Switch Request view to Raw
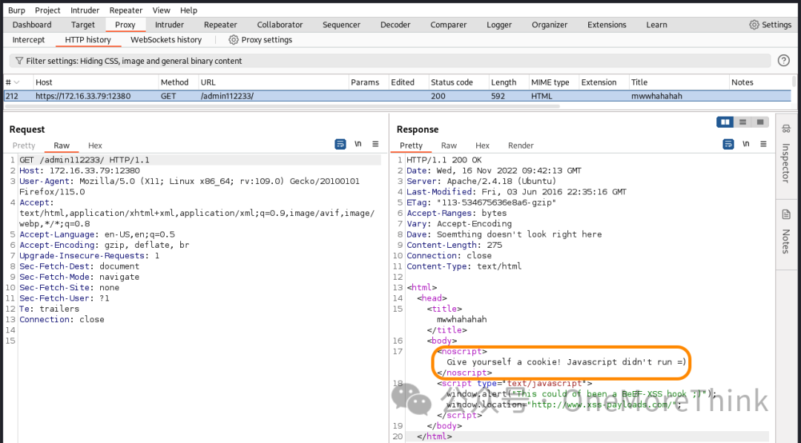Viewport: 801px width, 443px height. point(62,145)
